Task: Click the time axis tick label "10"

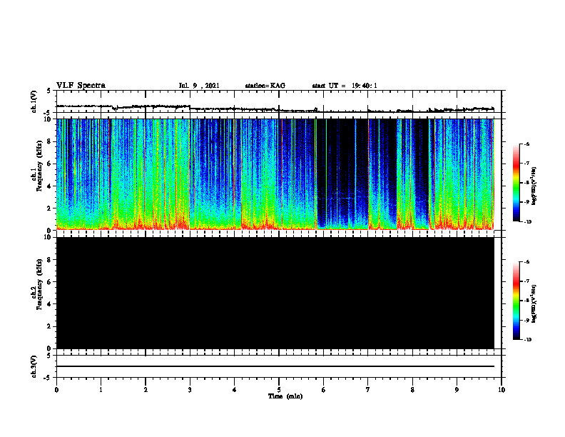Action: coord(502,390)
